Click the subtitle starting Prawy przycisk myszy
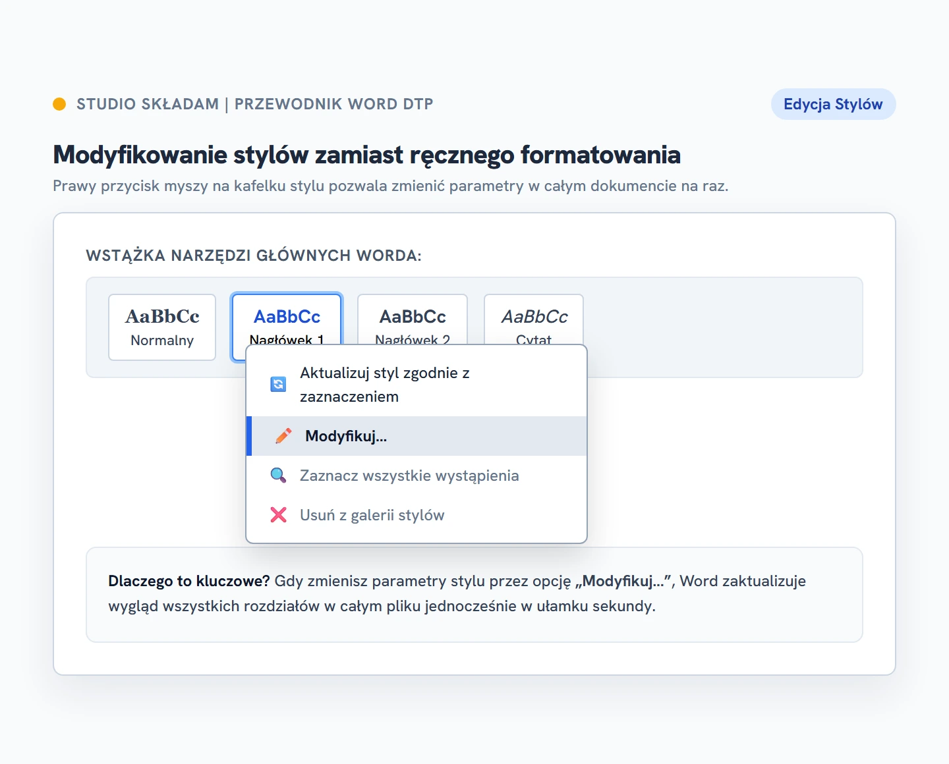This screenshot has width=949, height=764. point(390,186)
